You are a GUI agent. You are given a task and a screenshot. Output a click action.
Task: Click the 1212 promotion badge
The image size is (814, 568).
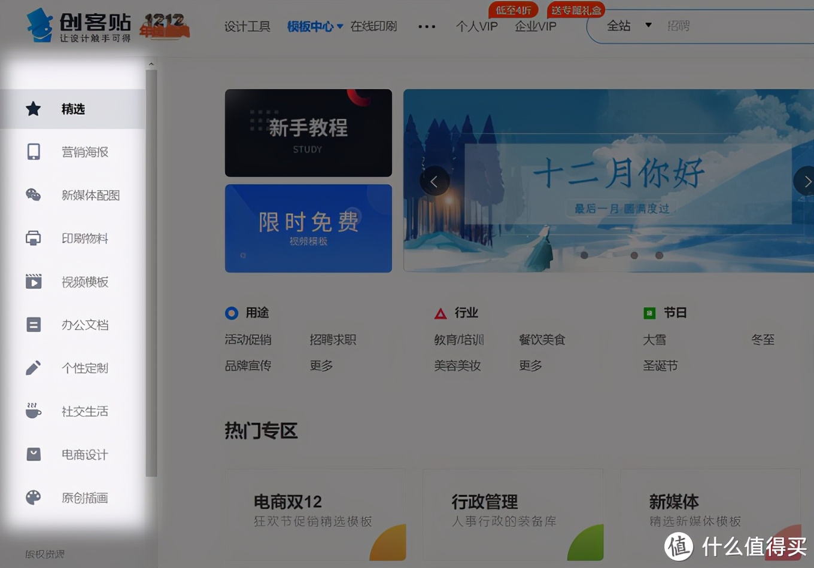tap(165, 26)
